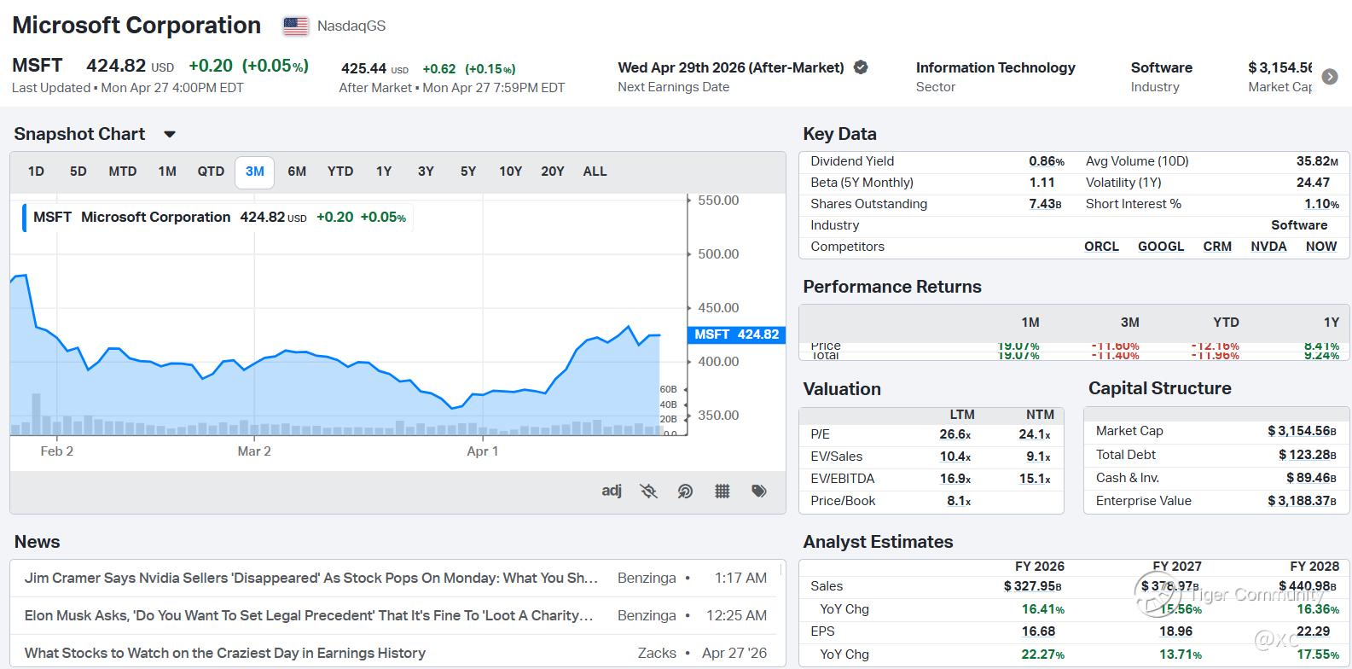The width and height of the screenshot is (1352, 669).
Task: Select the ALL chart range tab
Action: [595, 172]
